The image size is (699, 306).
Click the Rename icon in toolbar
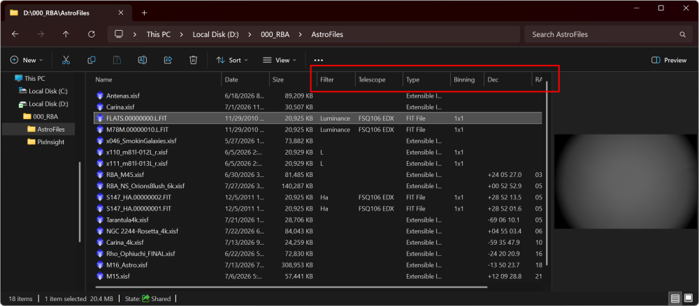(142, 60)
